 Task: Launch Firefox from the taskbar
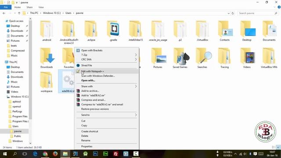tap(55, 154)
